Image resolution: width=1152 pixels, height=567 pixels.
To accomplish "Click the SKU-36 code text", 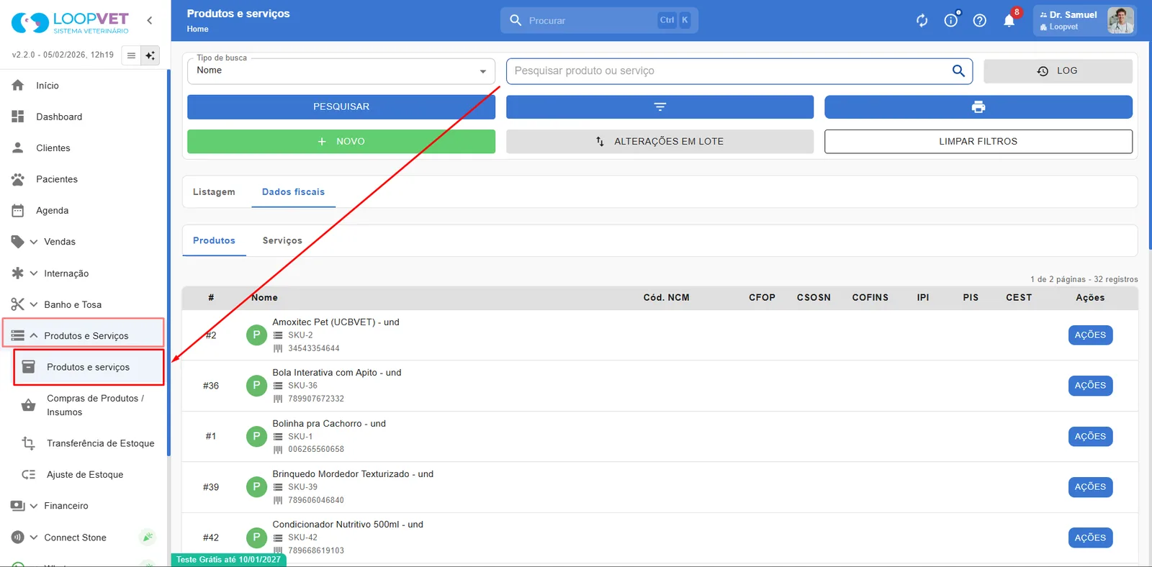I will tap(302, 386).
